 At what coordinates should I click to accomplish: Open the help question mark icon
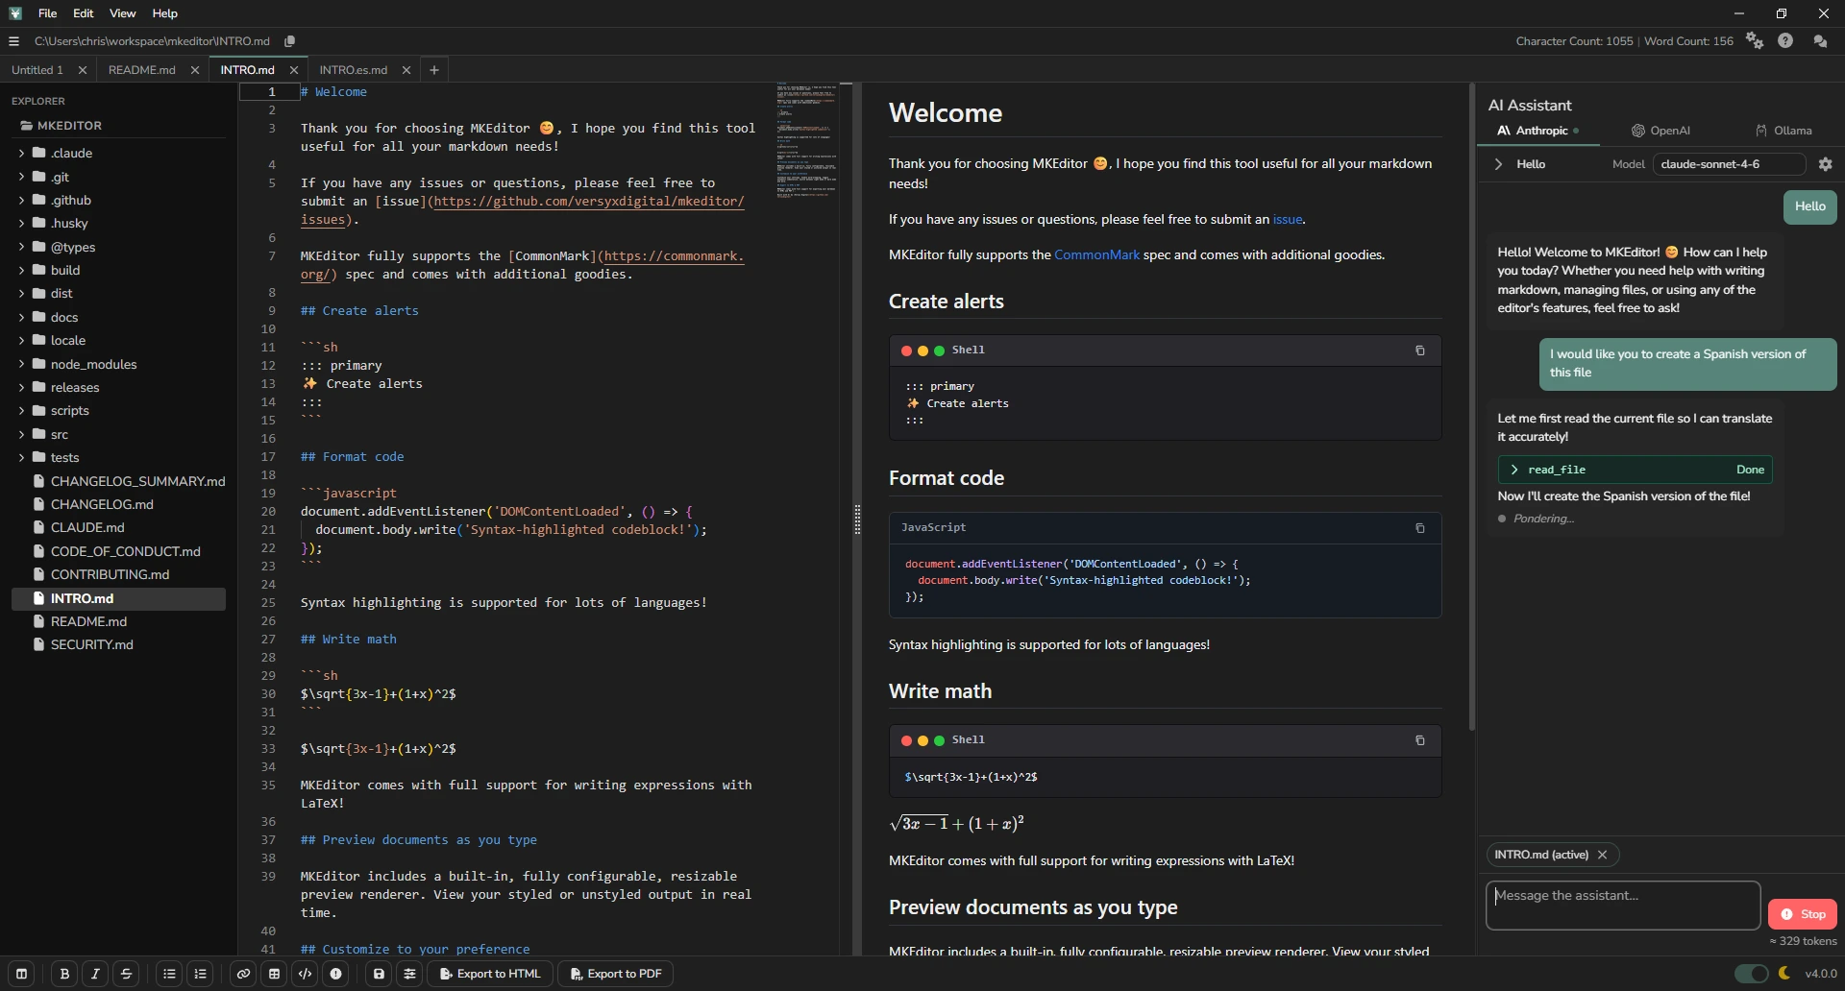click(x=1785, y=41)
